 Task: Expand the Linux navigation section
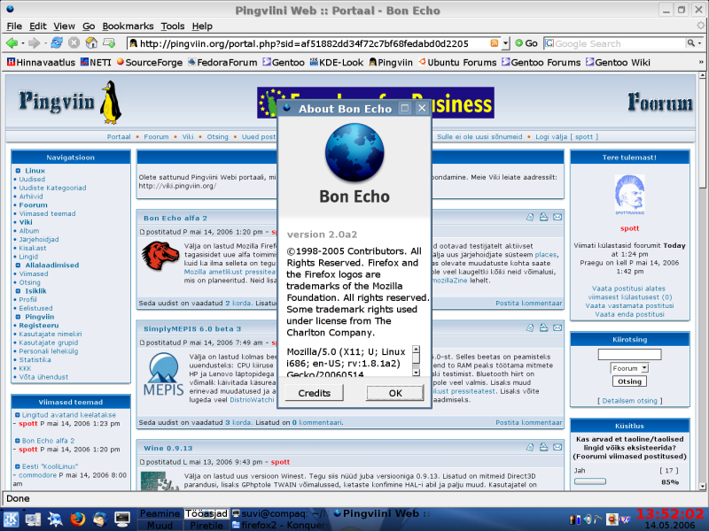click(18, 171)
